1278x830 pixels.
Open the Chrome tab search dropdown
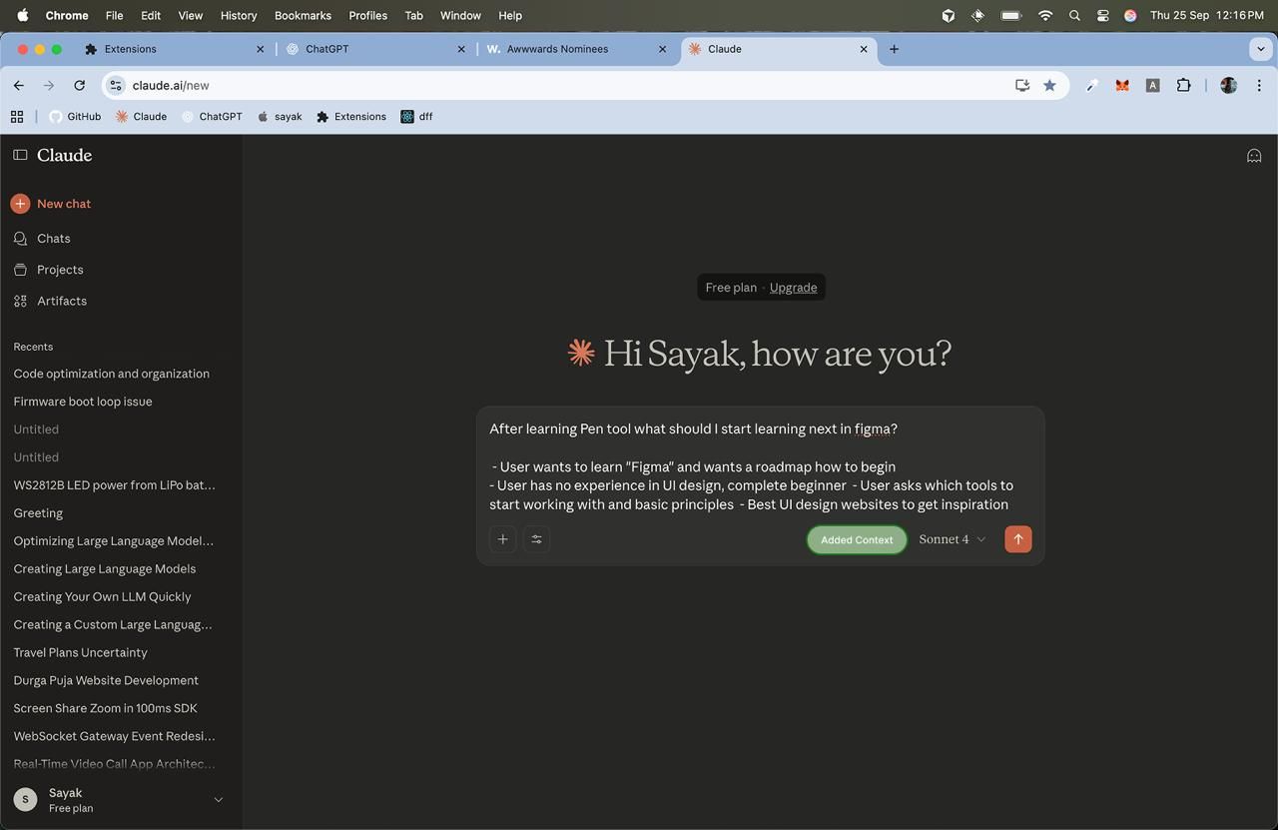click(1260, 49)
